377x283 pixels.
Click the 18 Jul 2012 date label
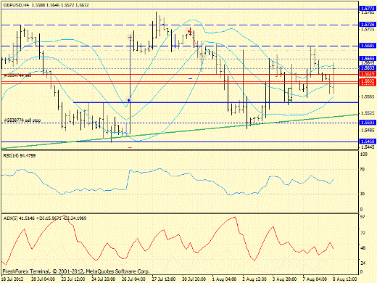[x=12, y=279]
